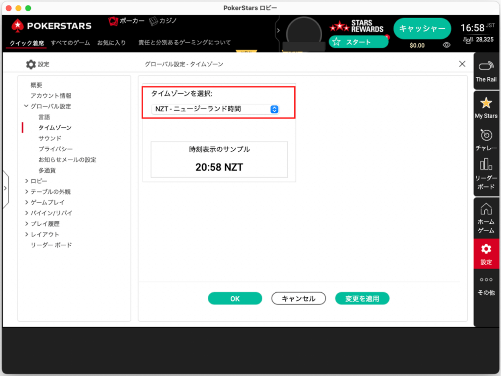Select the カジノ product tab
Image resolution: width=502 pixels, height=376 pixels.
[x=164, y=21]
